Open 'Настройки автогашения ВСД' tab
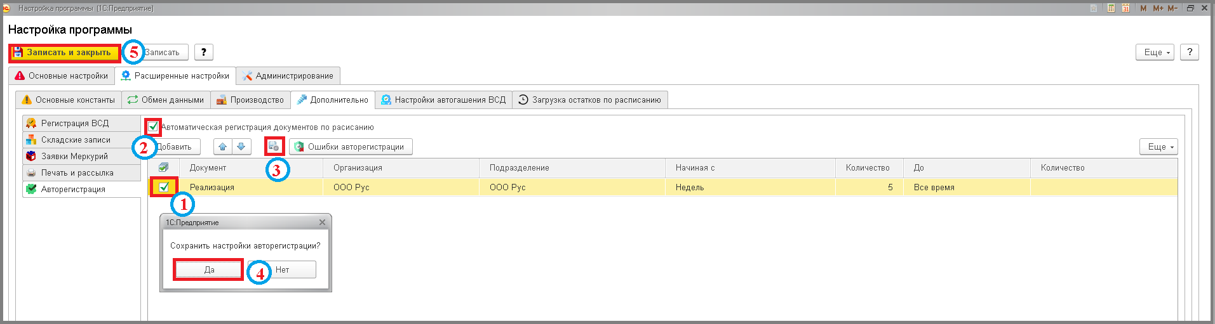Screen dimensions: 1215x324 [x=443, y=100]
